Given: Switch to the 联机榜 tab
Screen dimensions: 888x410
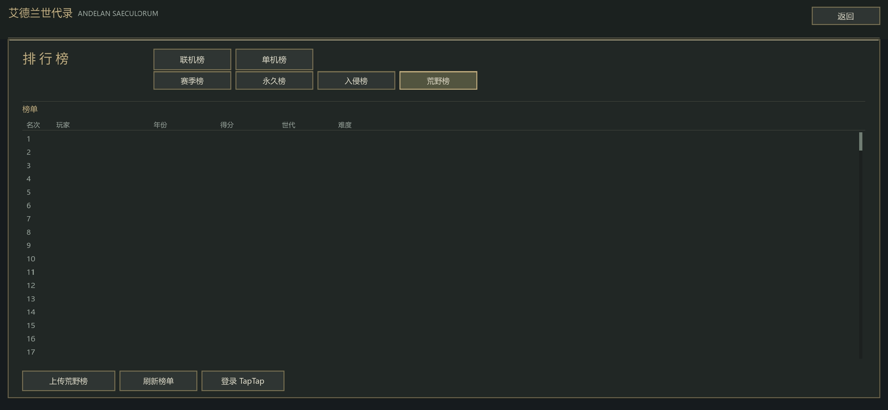Looking at the screenshot, I should coord(192,59).
